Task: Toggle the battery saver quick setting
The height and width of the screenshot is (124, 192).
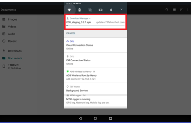Action: 80,10
